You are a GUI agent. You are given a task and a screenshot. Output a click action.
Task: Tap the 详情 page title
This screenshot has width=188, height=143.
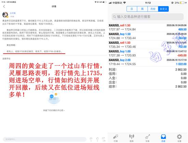click(54, 6)
